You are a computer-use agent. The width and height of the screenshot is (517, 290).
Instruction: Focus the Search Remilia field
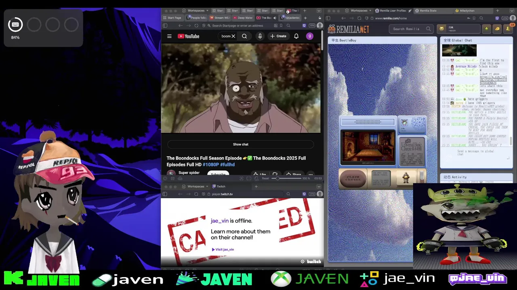pos(412,29)
